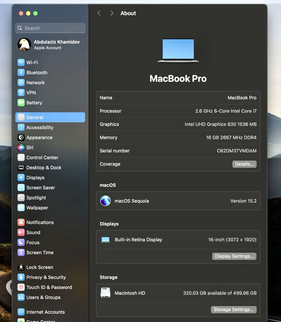Screen dimensions: 281x322
Task: Click the macOS Sequoia logo icon
Action: pos(105,201)
